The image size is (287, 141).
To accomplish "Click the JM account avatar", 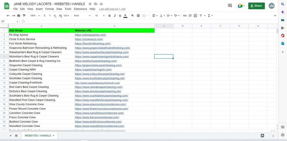I will pos(272,6).
